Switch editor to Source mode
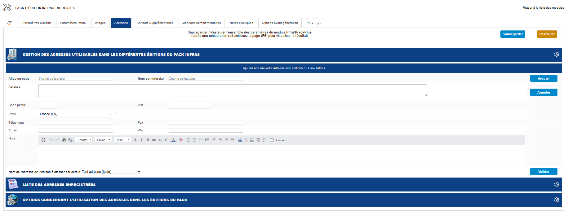 277,140
